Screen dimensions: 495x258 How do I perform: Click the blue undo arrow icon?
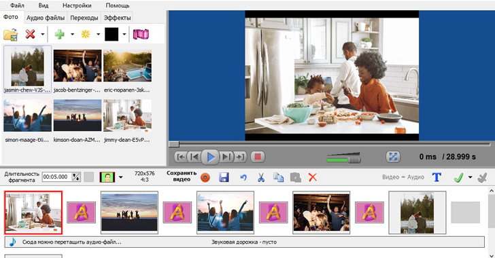243,178
